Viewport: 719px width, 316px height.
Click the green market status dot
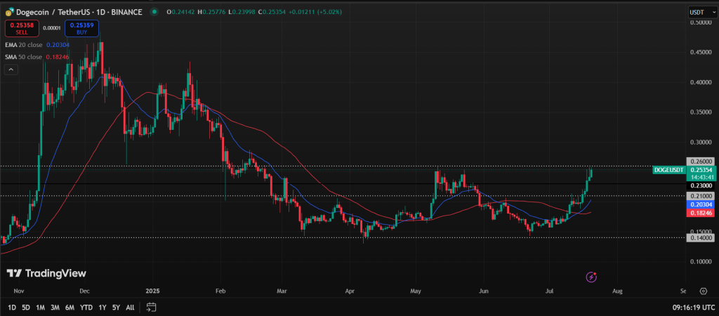pos(155,12)
